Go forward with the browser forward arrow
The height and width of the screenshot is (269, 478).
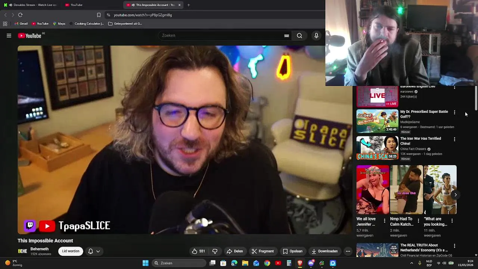pyautogui.click(x=13, y=15)
